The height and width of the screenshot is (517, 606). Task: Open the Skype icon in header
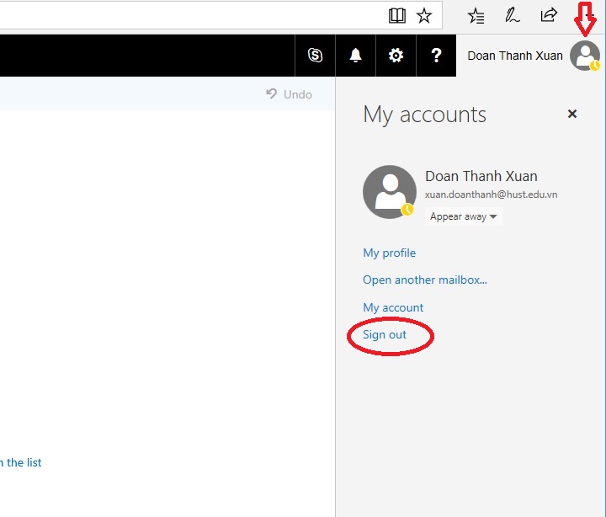316,56
